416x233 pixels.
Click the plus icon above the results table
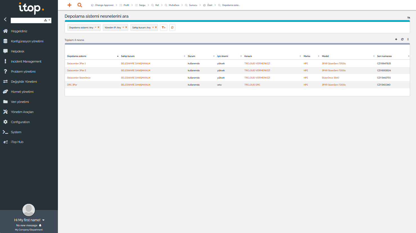pyautogui.click(x=396, y=39)
